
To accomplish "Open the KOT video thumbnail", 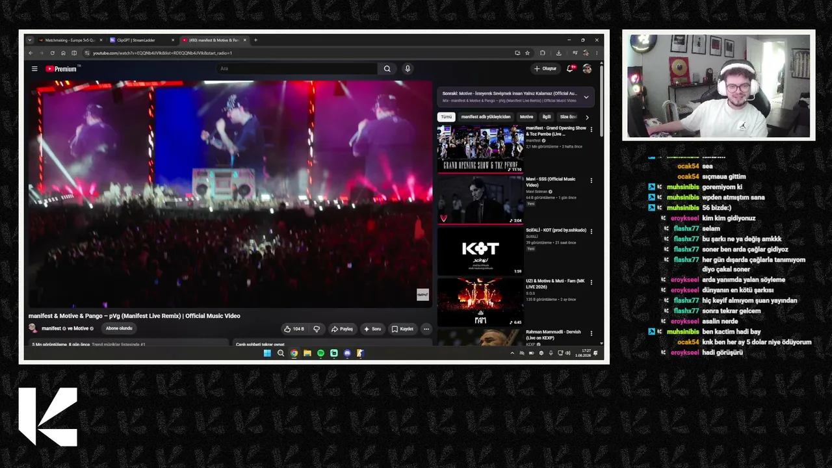I will [x=480, y=250].
